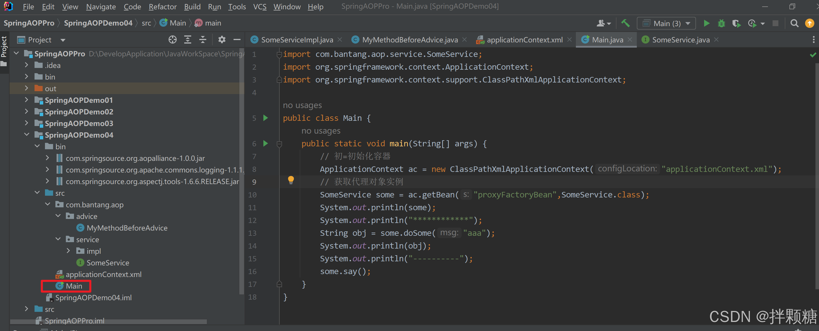Run with Coverage shield icon

click(736, 23)
